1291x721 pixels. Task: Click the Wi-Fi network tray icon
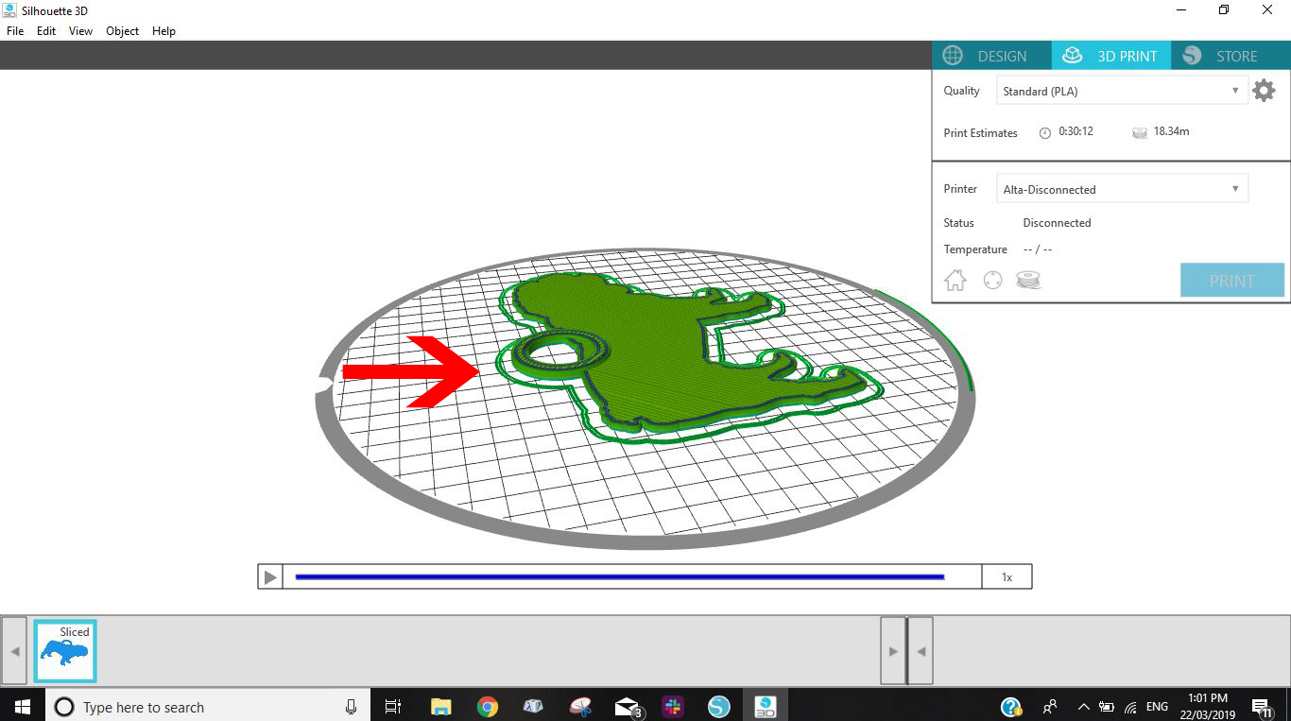pos(1130,707)
